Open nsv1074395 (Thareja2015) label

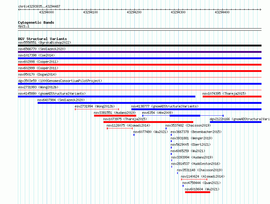(224, 93)
